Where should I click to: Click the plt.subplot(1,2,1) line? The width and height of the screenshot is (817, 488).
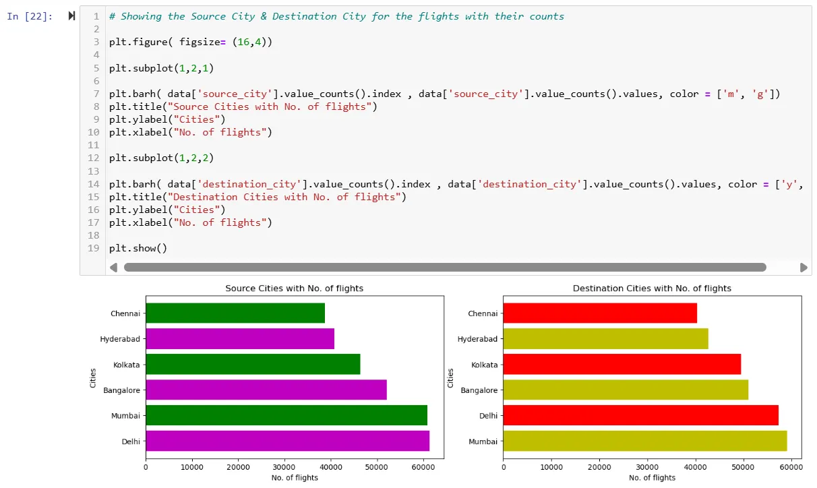(x=162, y=68)
